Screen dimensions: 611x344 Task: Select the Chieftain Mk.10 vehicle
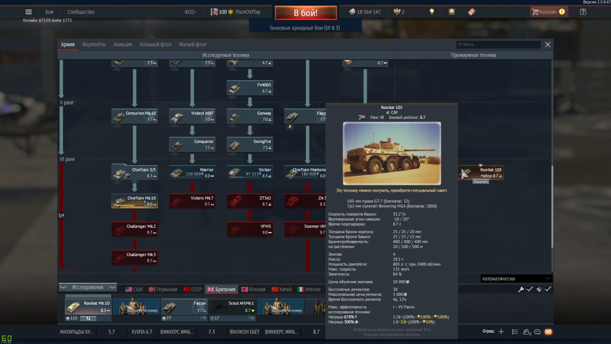tap(135, 201)
